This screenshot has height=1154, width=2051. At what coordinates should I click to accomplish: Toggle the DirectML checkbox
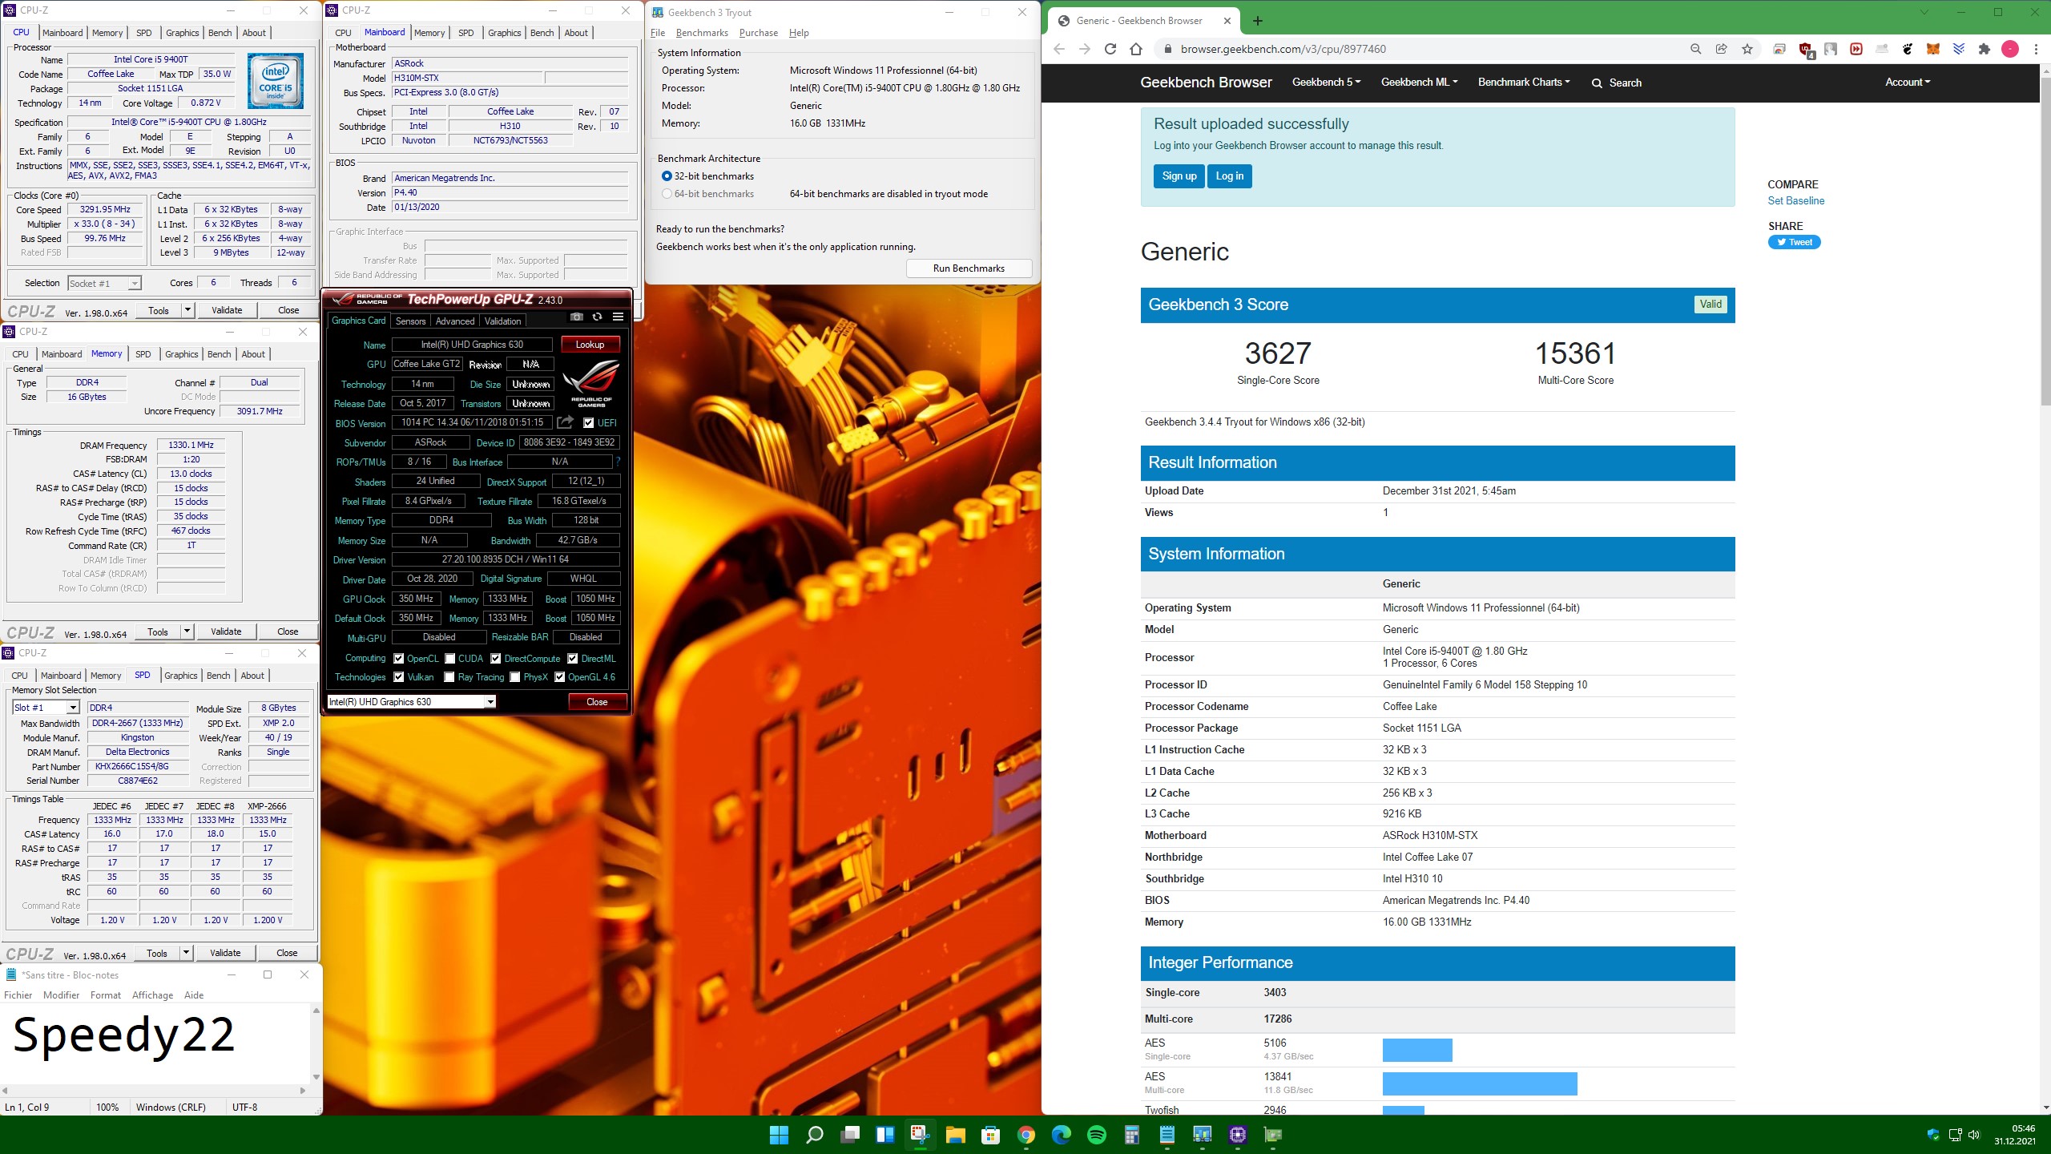coord(573,659)
